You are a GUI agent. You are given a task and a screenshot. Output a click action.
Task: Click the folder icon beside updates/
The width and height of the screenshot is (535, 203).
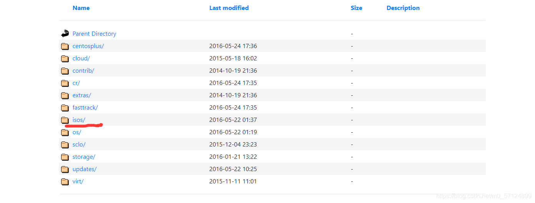[x=65, y=169]
